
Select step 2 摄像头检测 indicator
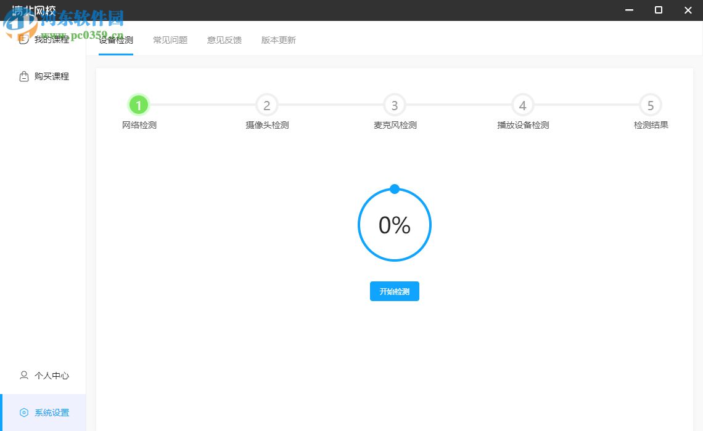click(x=266, y=105)
